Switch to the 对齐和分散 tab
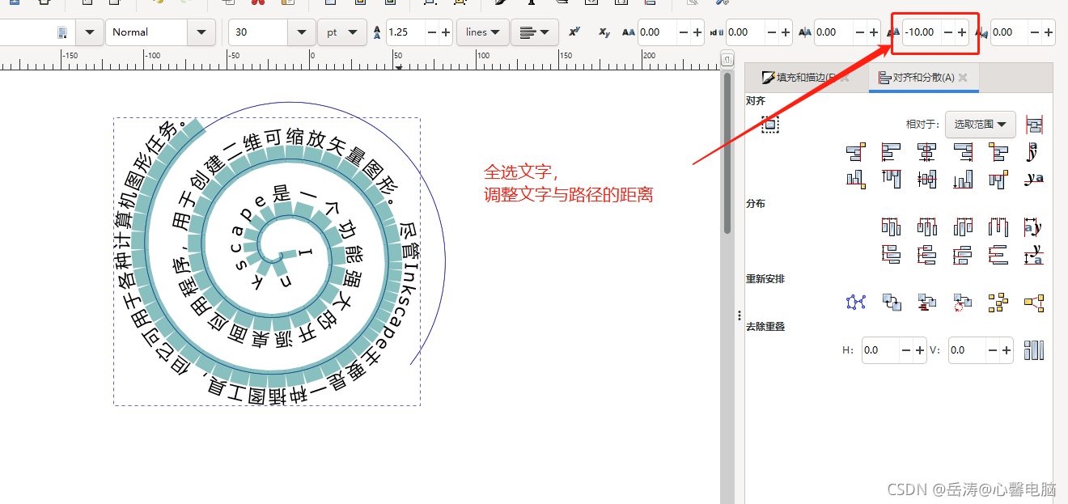The width and height of the screenshot is (1068, 504). 923,78
